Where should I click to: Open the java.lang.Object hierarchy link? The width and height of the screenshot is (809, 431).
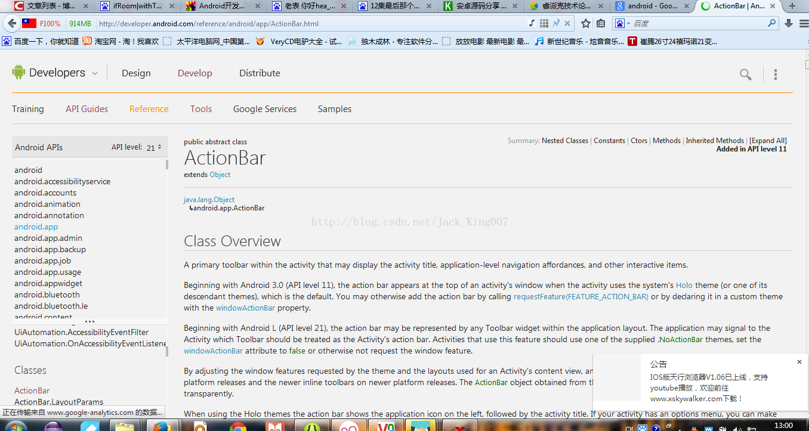tap(209, 200)
